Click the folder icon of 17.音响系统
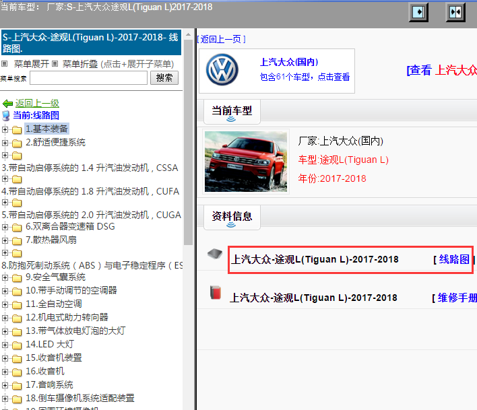The width and height of the screenshot is (477, 410). (x=17, y=385)
